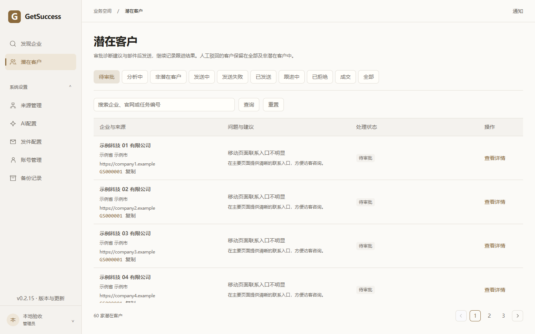The width and height of the screenshot is (535, 334).
Task: Collapse the 系统设置 section chevron
Action: (70, 87)
